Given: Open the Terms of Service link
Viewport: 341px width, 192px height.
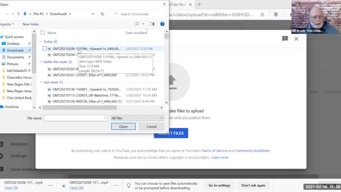Looking at the screenshot, I should pos(214,150).
